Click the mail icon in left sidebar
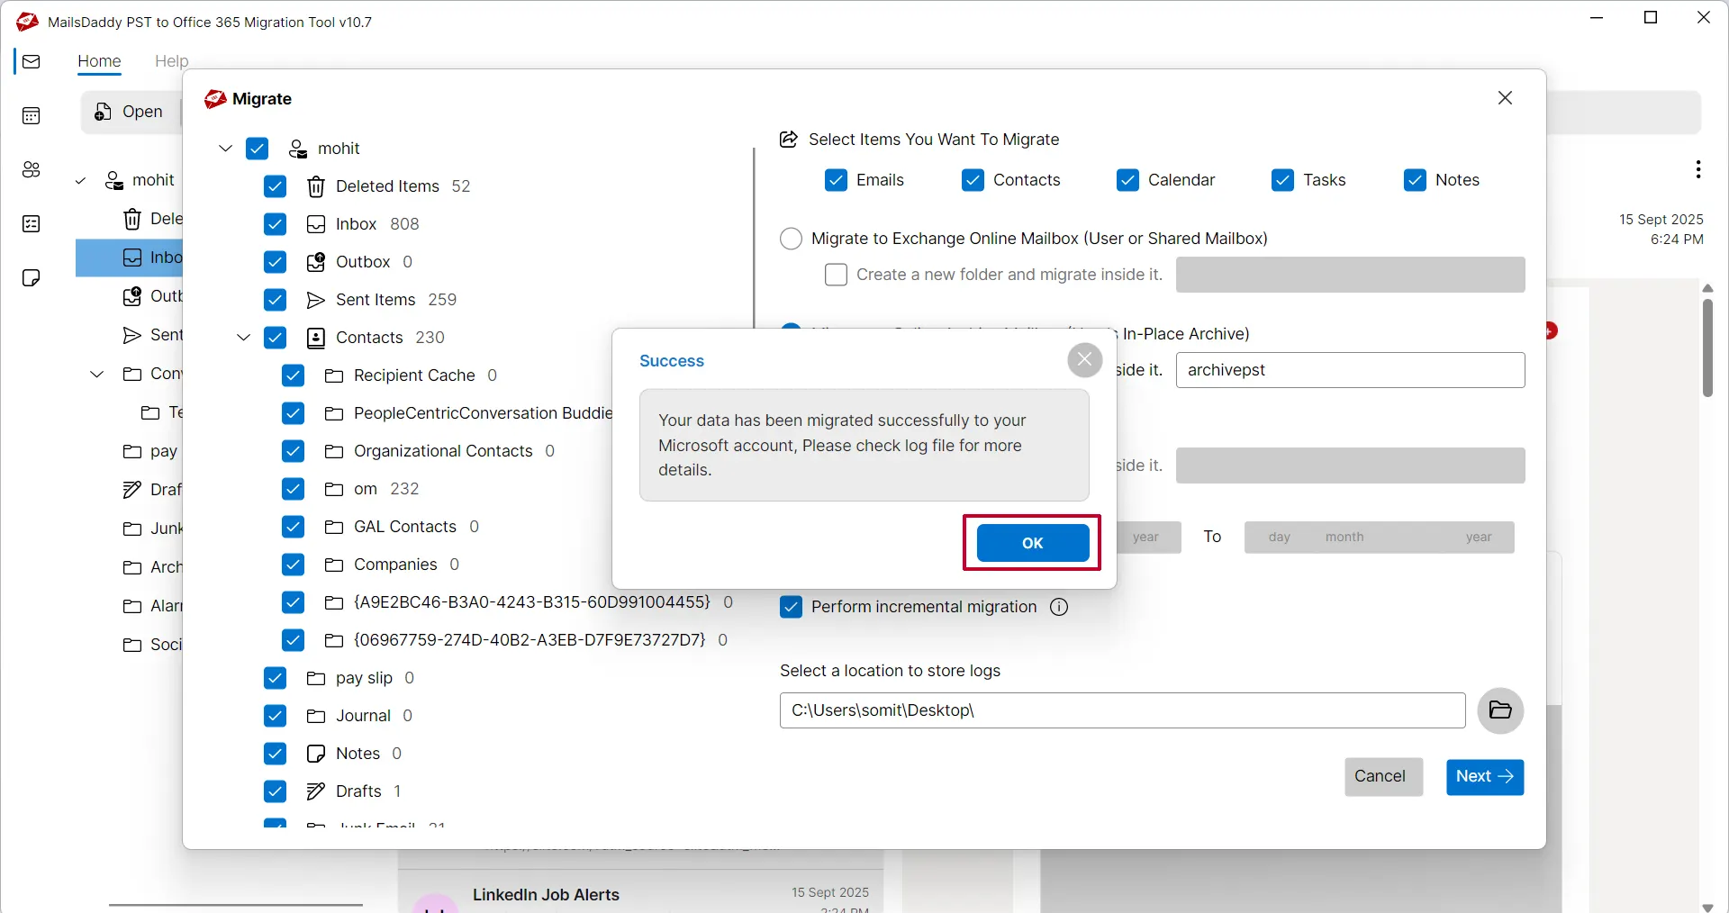1729x913 pixels. coord(32,61)
